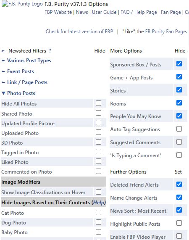Enable the Cat Photo checkbox
The height and width of the screenshot is (240, 189).
[x=98, y=212]
